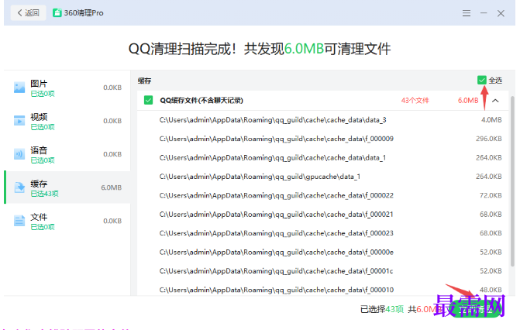Viewport: 520px width, 330px height.
Task: Click the 360清理Pro logo icon
Action: (x=57, y=13)
